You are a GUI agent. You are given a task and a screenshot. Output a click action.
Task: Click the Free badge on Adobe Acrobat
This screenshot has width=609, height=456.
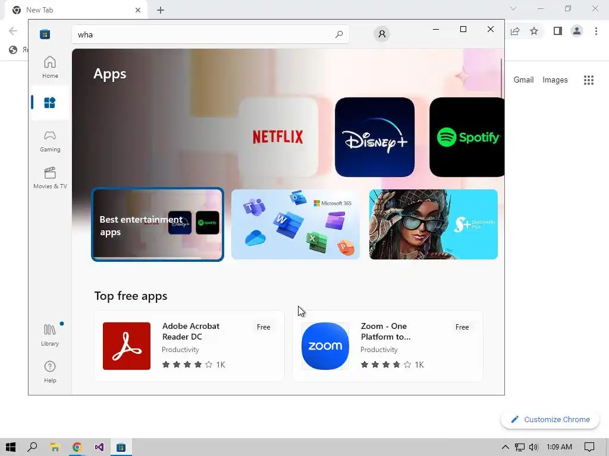coord(263,327)
